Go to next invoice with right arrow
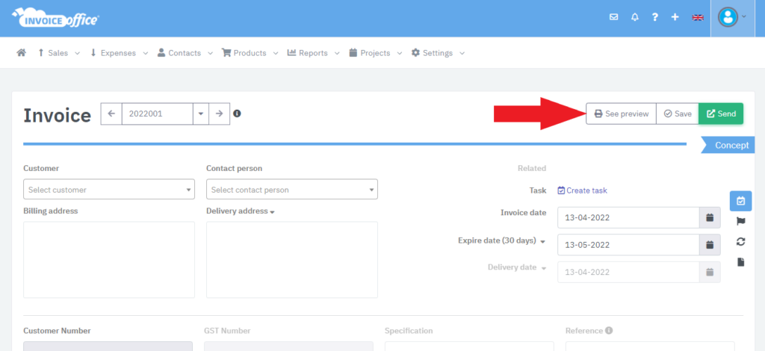Screen dimensions: 765x351 point(219,114)
